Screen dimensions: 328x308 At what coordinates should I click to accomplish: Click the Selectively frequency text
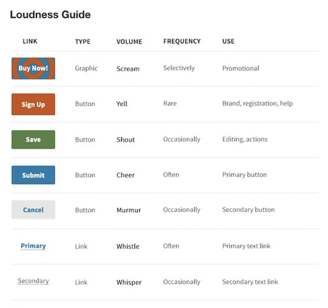coord(179,68)
